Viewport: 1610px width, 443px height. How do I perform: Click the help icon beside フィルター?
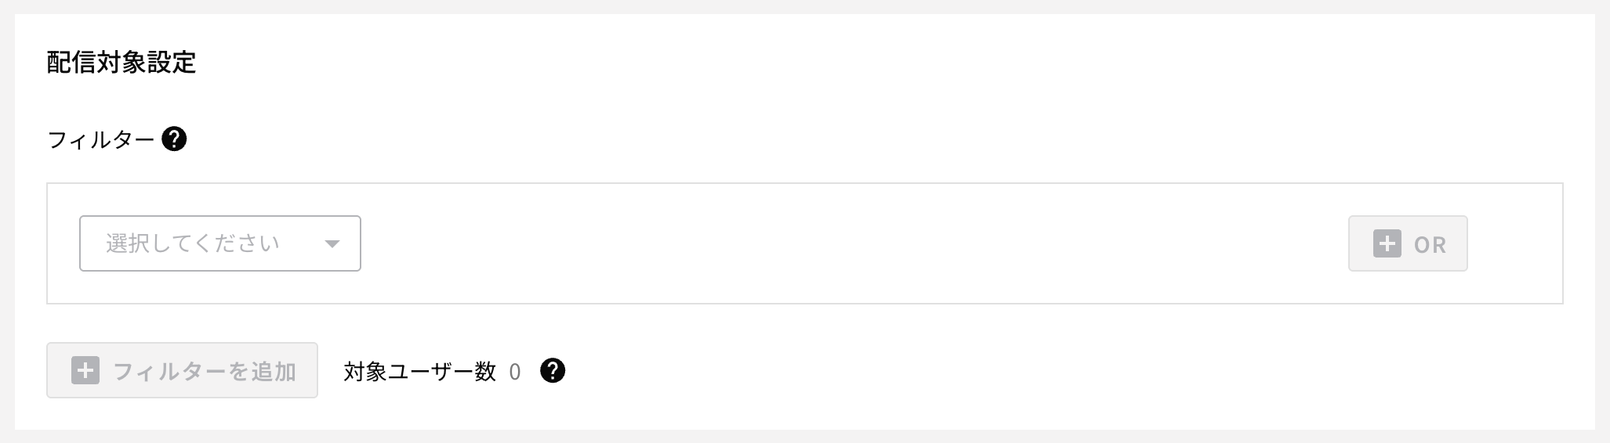[174, 139]
